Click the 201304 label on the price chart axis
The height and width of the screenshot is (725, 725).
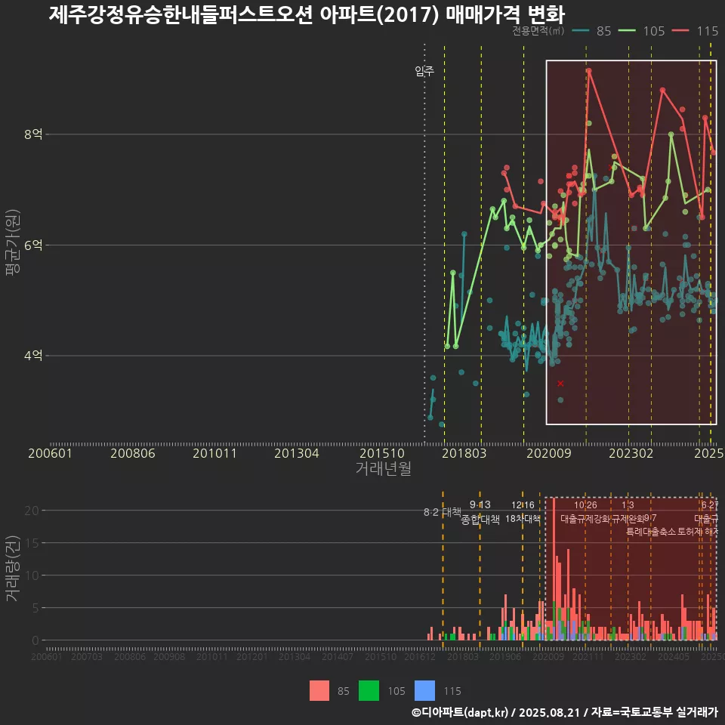[x=297, y=453]
